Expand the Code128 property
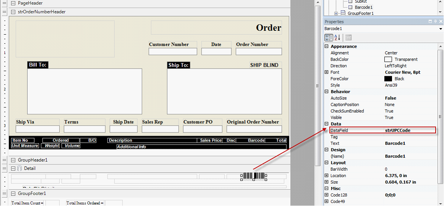 coord(327,195)
